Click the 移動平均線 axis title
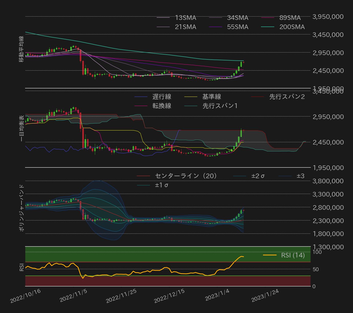 click(x=21, y=49)
